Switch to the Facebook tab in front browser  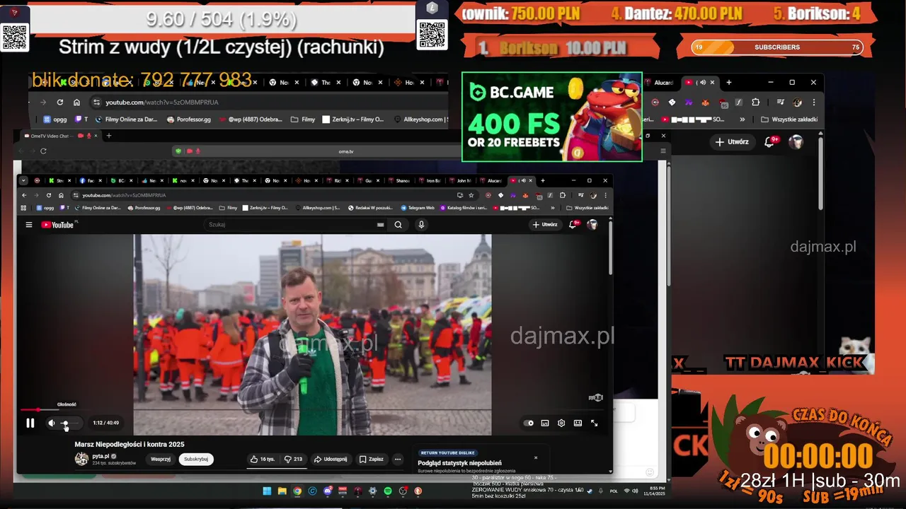[x=89, y=180]
